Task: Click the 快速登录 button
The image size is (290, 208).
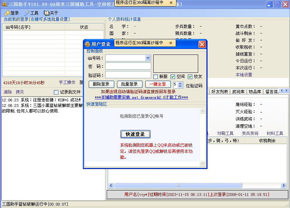Action: click(x=135, y=134)
